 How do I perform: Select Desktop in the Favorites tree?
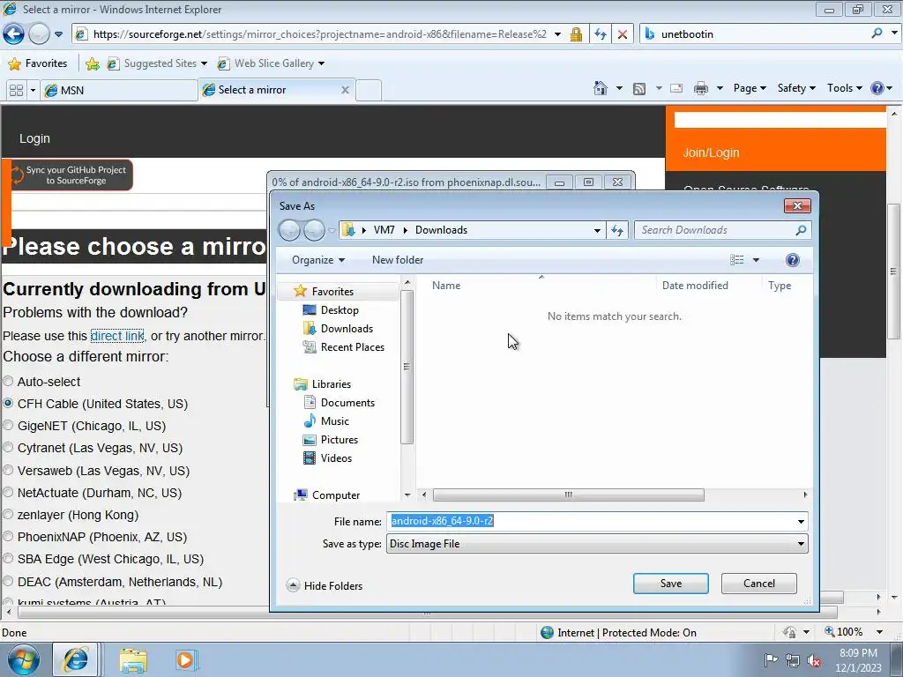(339, 310)
